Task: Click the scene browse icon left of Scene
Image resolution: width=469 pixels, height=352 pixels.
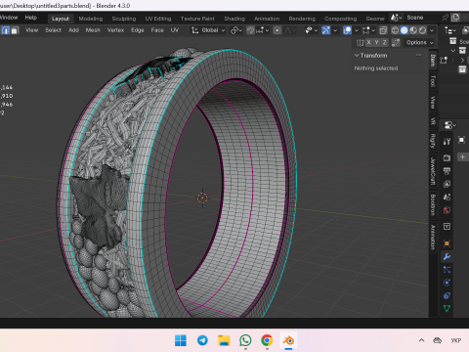Action: [x=397, y=18]
